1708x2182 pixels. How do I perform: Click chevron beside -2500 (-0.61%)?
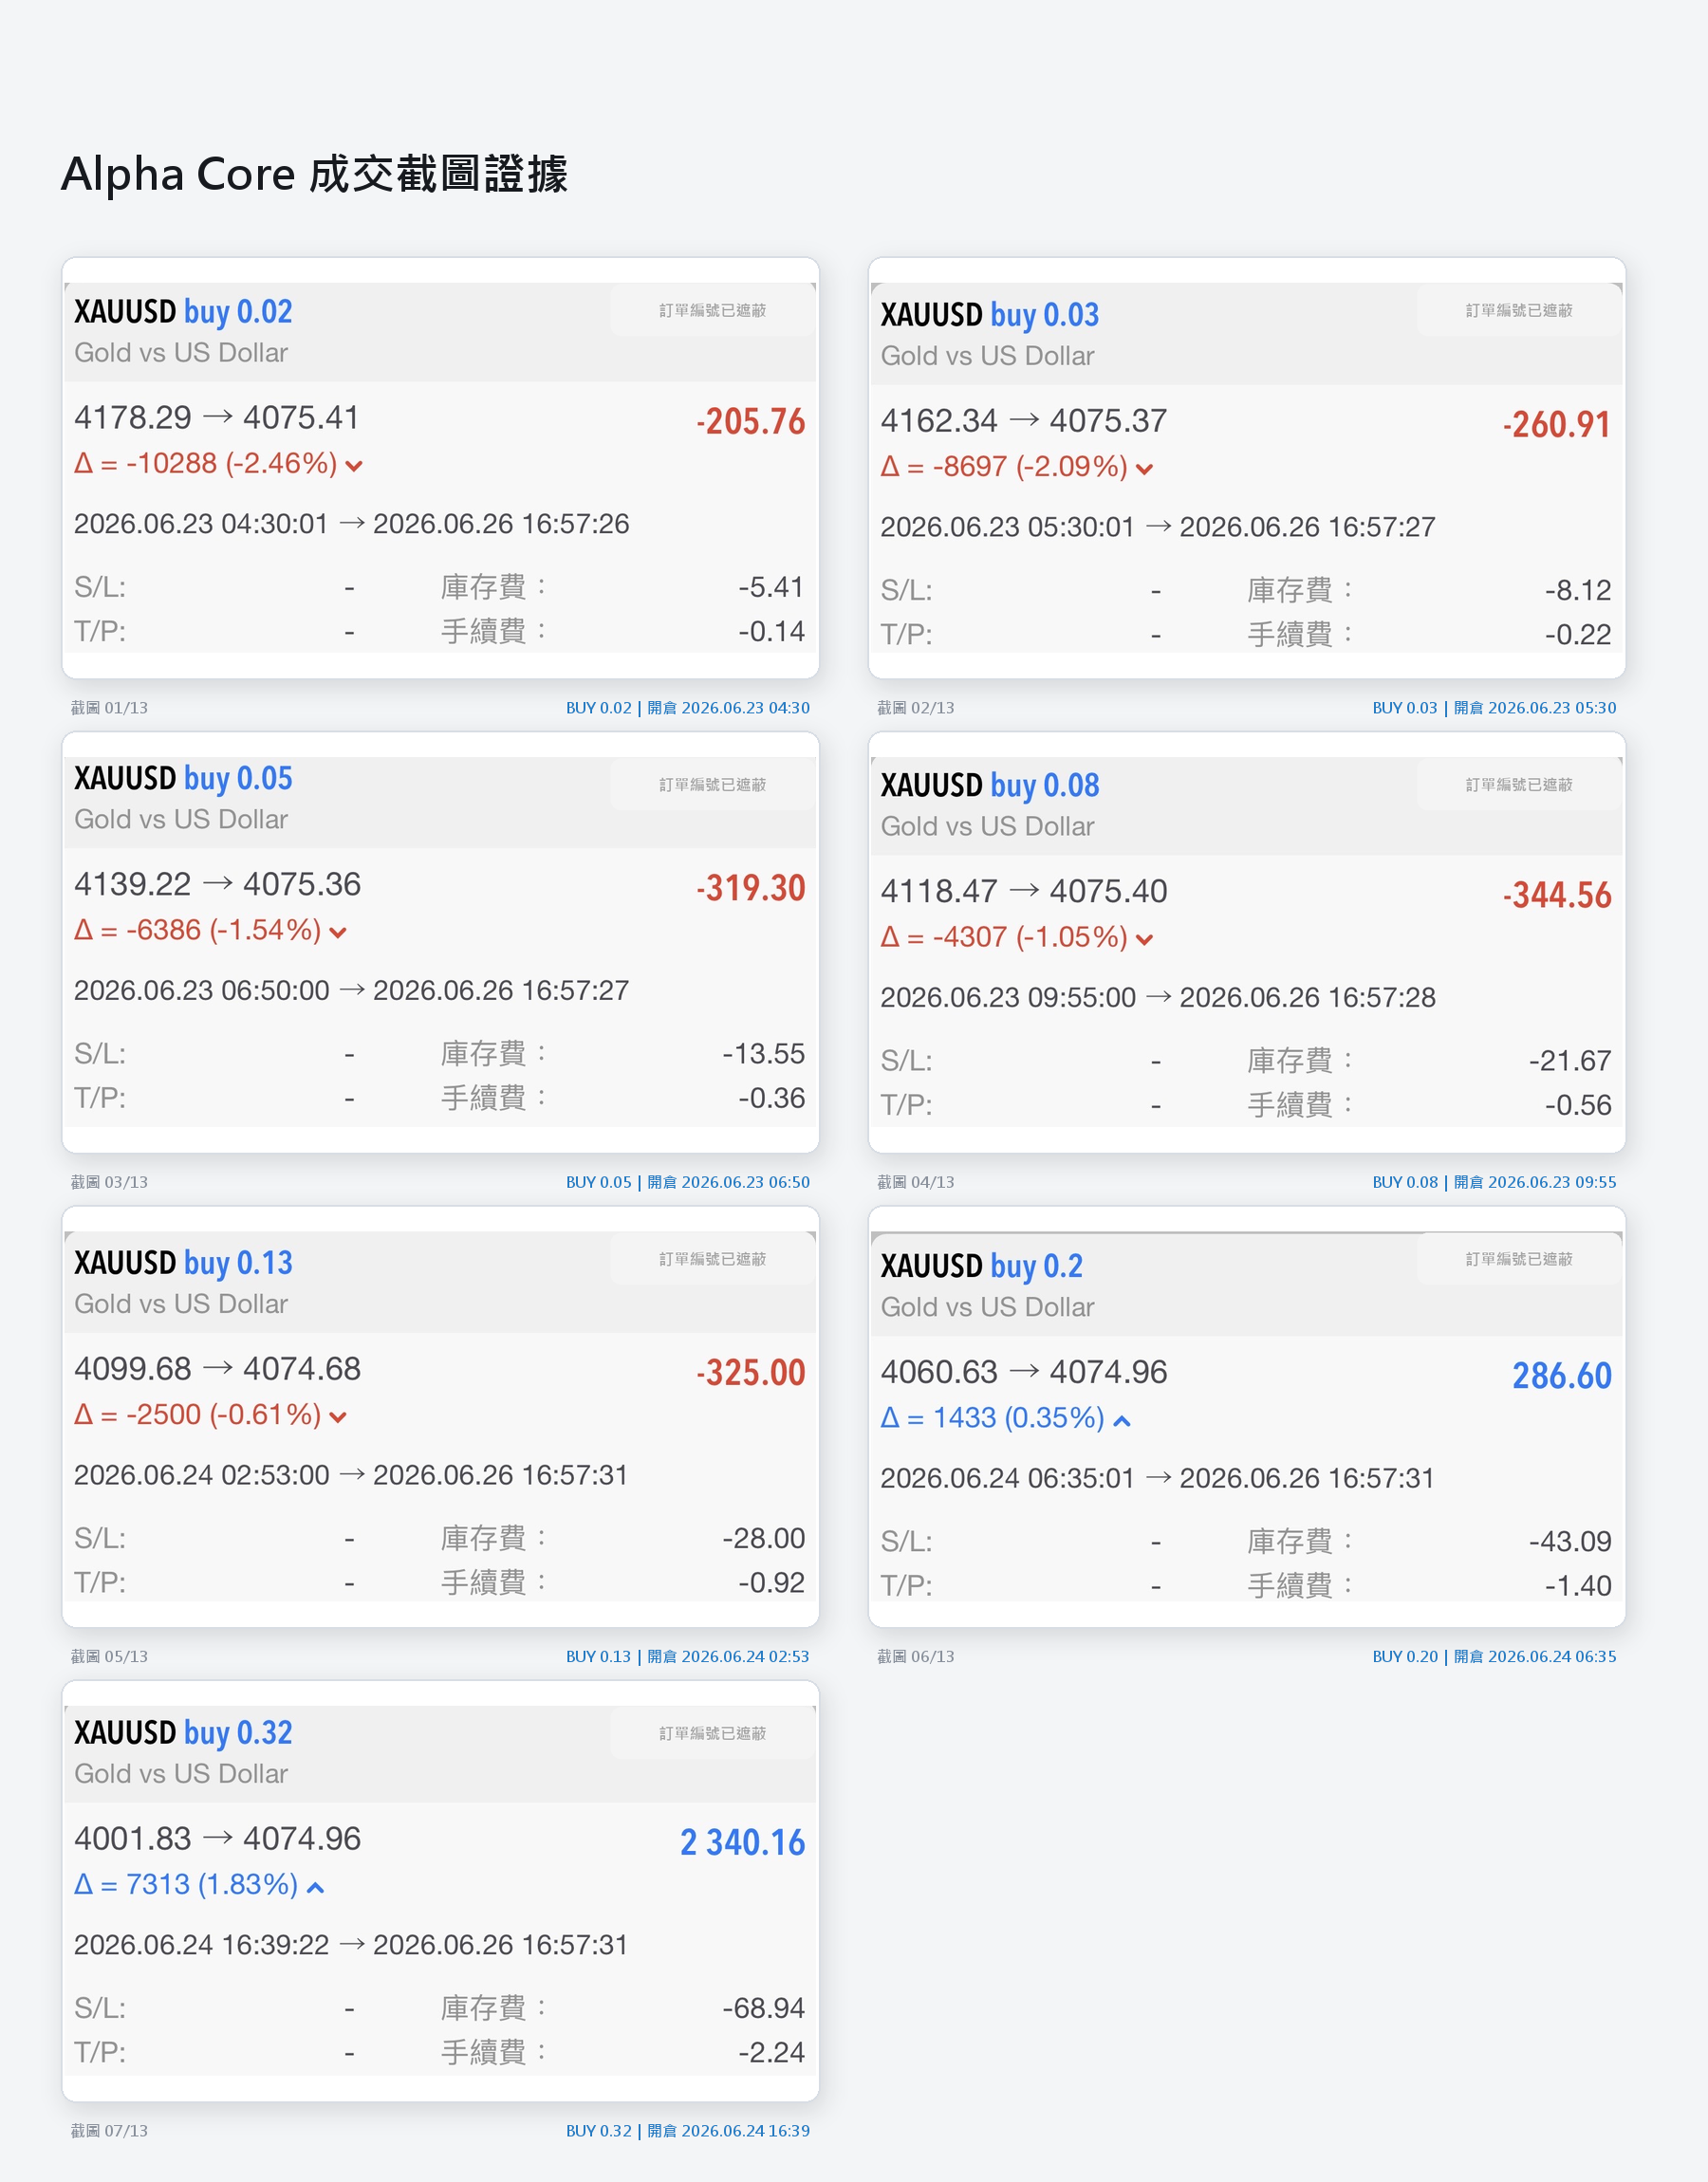(338, 1417)
